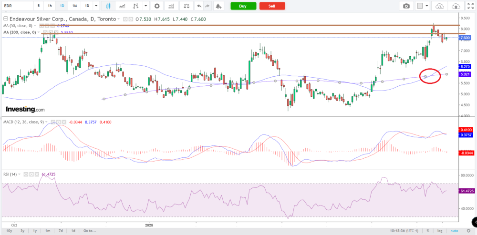The height and width of the screenshot is (235, 477).
Task: Toggle log scale on price axis
Action: pyautogui.click(x=440, y=231)
